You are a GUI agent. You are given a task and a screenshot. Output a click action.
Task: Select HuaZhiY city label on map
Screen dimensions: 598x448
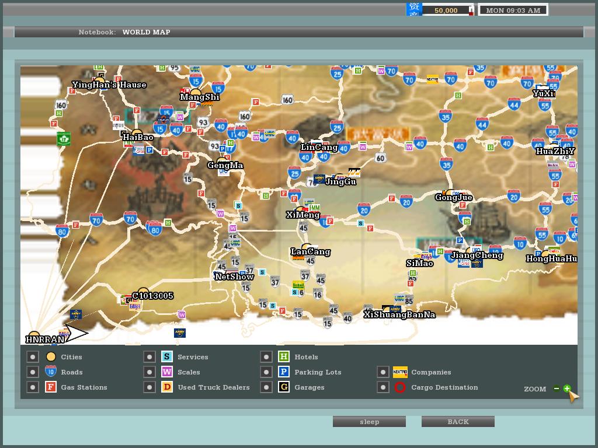pos(555,151)
